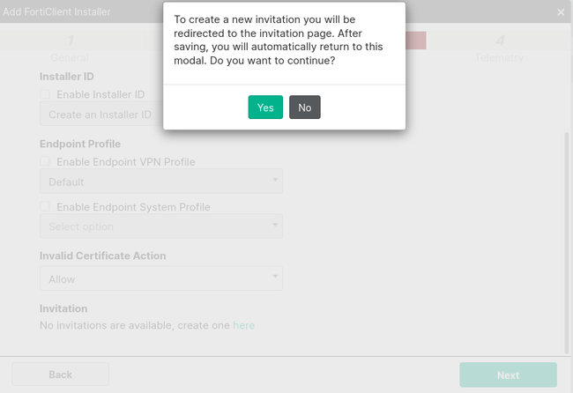The height and width of the screenshot is (393, 573).
Task: Tick the Enable Installer ID checkbox
Action: click(45, 94)
